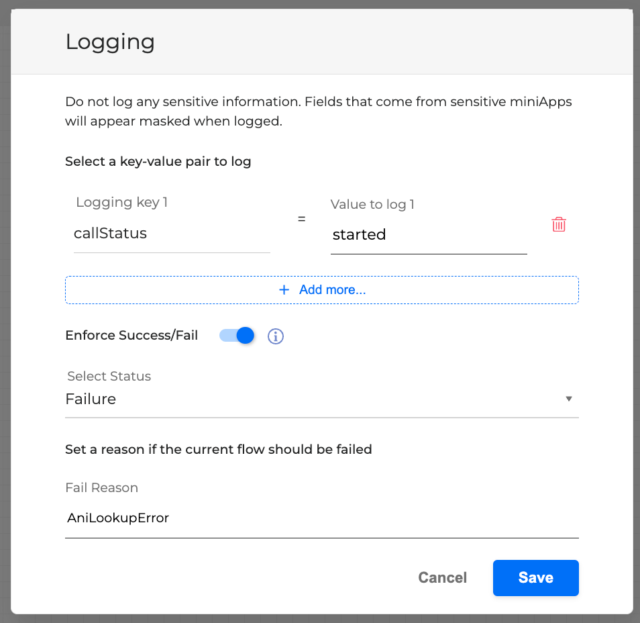Click the "Enforce Success/Fail" label text
The height and width of the screenshot is (623, 640).
131,336
